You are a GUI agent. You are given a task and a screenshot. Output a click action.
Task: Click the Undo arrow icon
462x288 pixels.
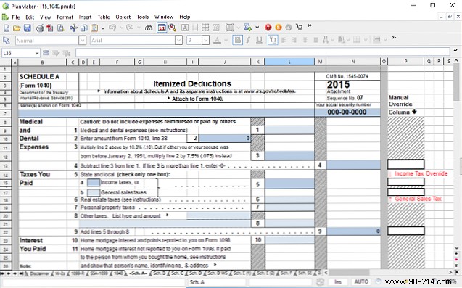[112, 28]
